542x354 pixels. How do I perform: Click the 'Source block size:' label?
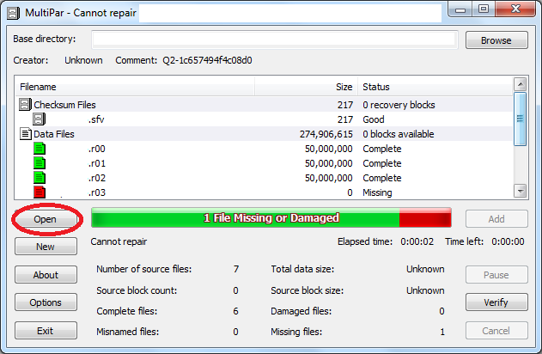pyautogui.click(x=307, y=290)
